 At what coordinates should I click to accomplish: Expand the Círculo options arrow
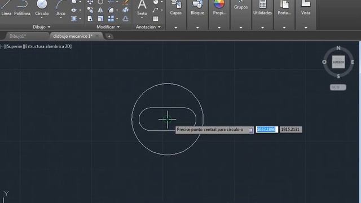point(42,18)
